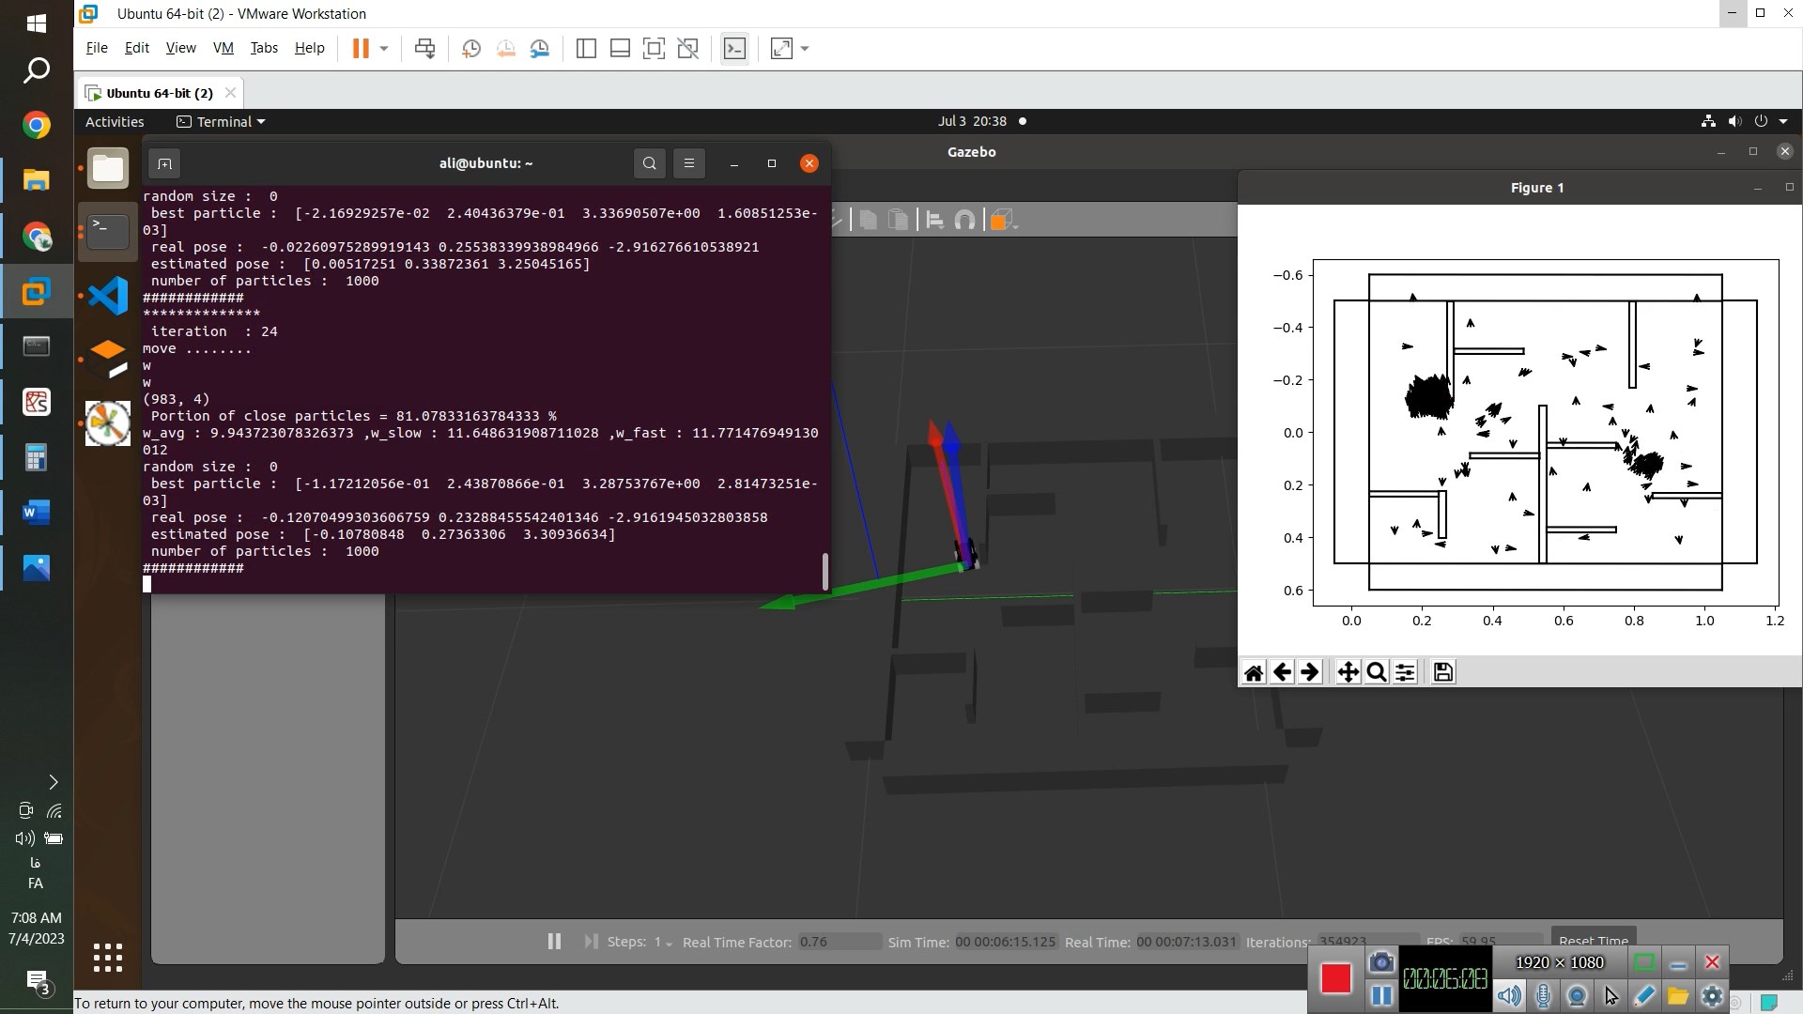Click the matplotlib Home reset-view icon

coord(1254,672)
